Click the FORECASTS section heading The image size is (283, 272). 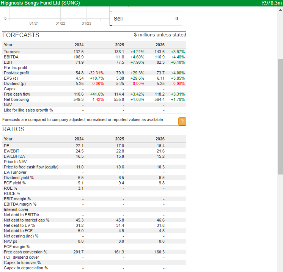(x=21, y=35)
